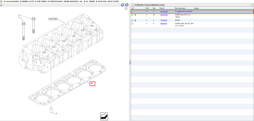
Task: Sort by the Ref column header
Action: 149,8
